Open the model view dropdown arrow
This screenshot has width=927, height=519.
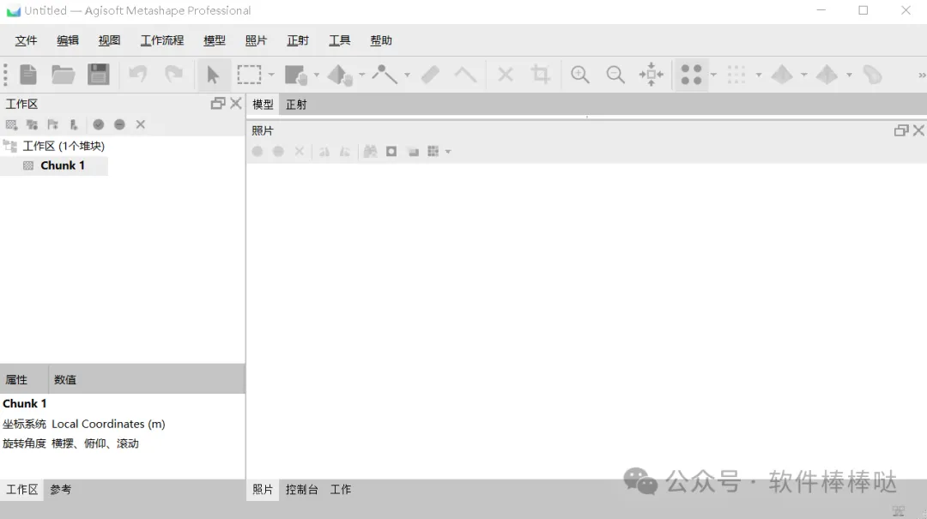pos(804,75)
